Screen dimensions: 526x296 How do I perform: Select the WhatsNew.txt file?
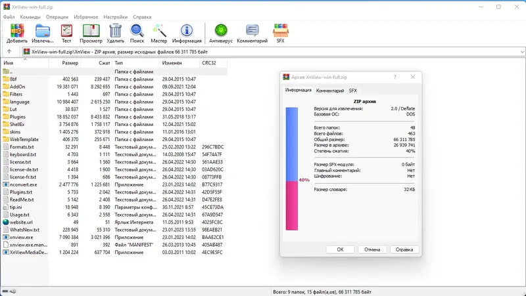[x=114, y=230]
